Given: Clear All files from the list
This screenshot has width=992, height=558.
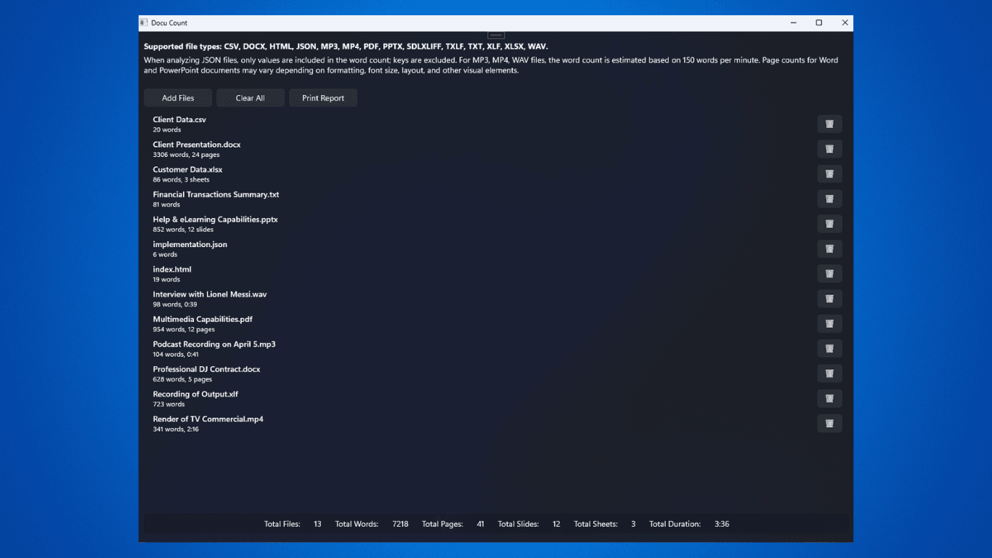Looking at the screenshot, I should [251, 98].
